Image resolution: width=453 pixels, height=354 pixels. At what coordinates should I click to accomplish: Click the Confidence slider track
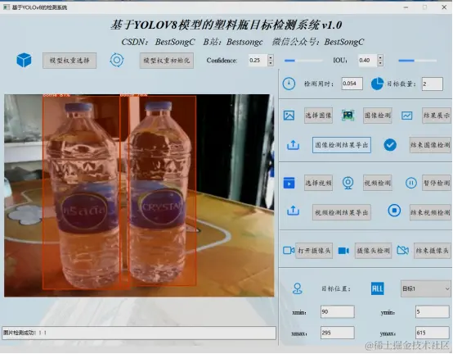click(x=303, y=61)
